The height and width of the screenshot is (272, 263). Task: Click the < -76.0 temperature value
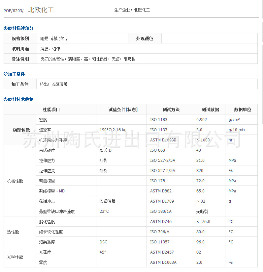pos(203,222)
